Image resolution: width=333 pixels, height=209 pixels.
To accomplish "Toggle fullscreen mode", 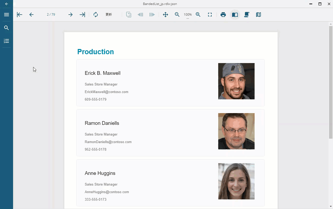I will [210, 15].
